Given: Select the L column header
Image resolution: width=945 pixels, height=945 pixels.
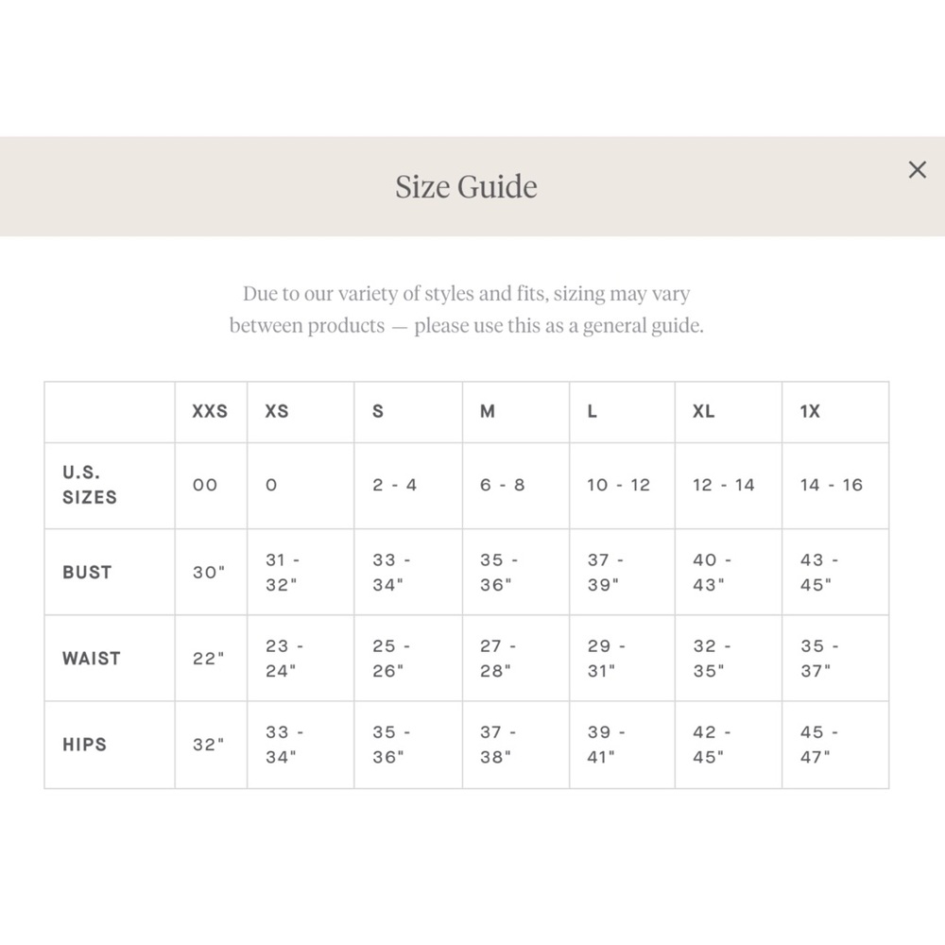Looking at the screenshot, I should (x=593, y=412).
